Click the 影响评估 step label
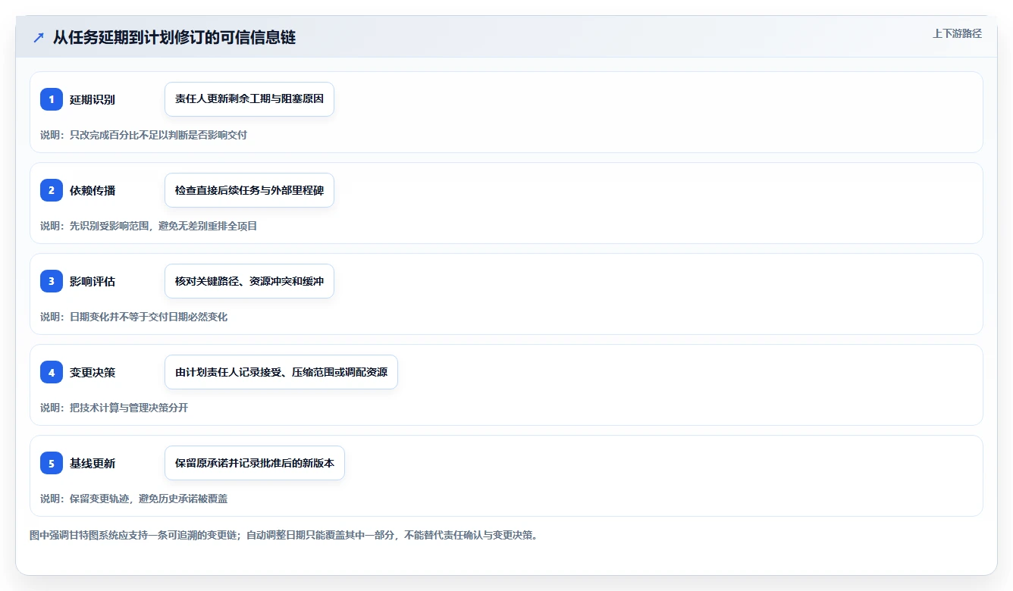This screenshot has height=591, width=1013. click(93, 281)
